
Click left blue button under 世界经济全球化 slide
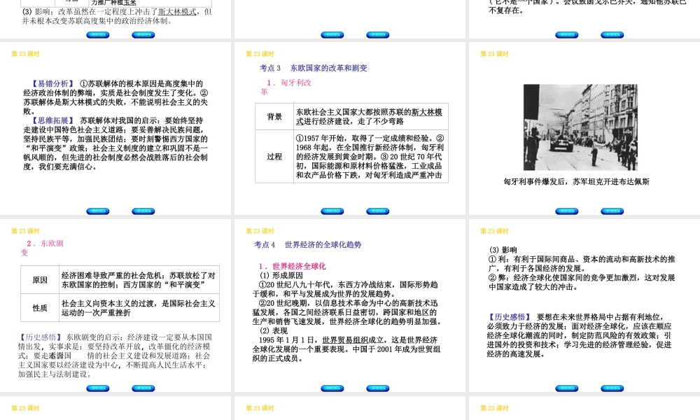point(332,388)
